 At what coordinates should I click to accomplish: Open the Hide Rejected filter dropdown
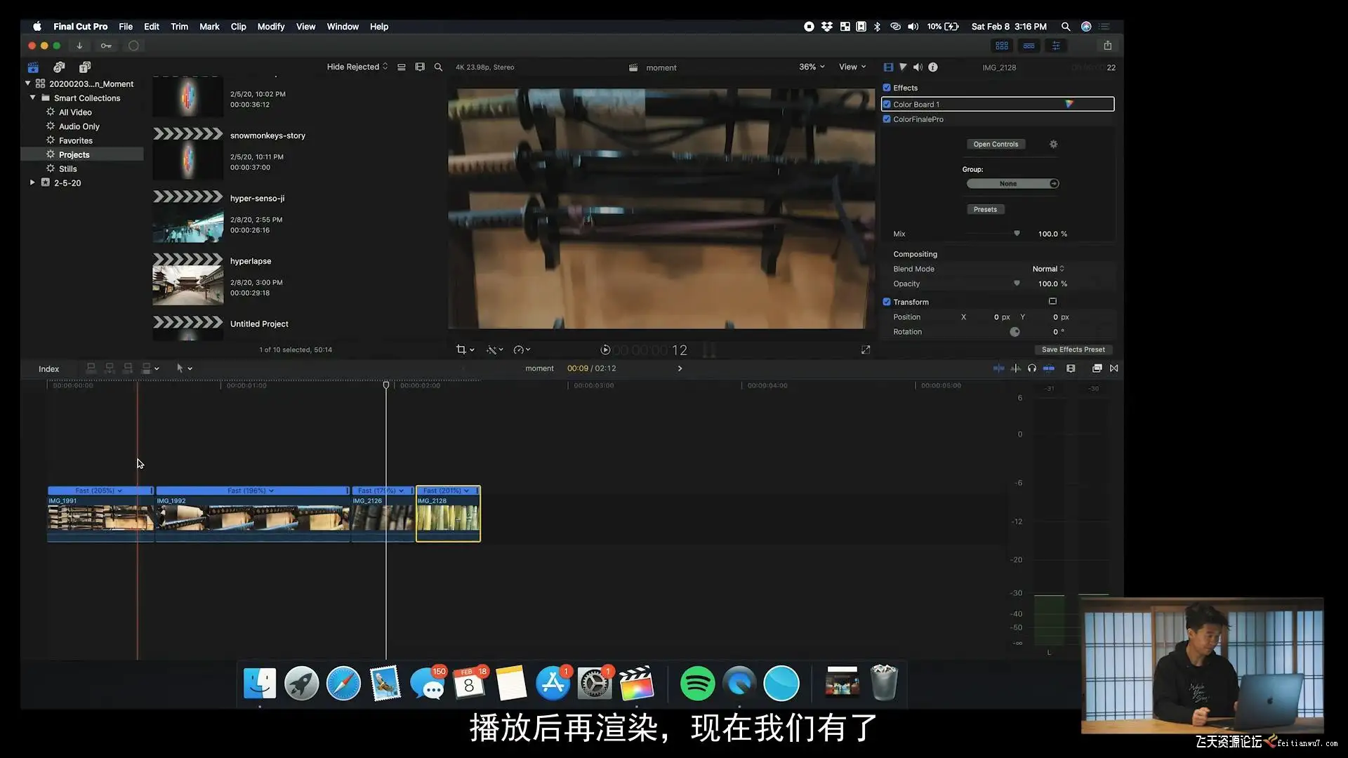(357, 67)
